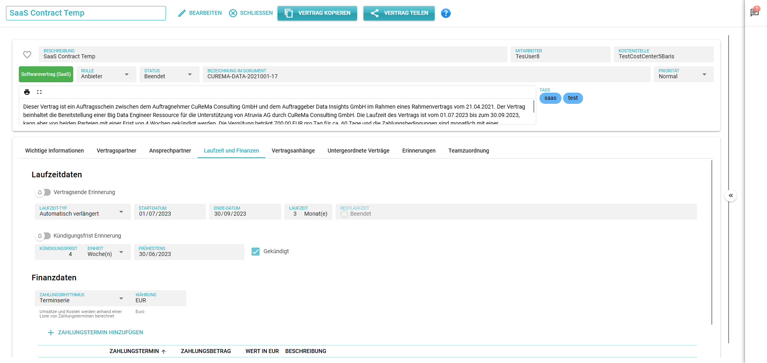
Task: Expand the description text to fullscreen
Action: (39, 92)
